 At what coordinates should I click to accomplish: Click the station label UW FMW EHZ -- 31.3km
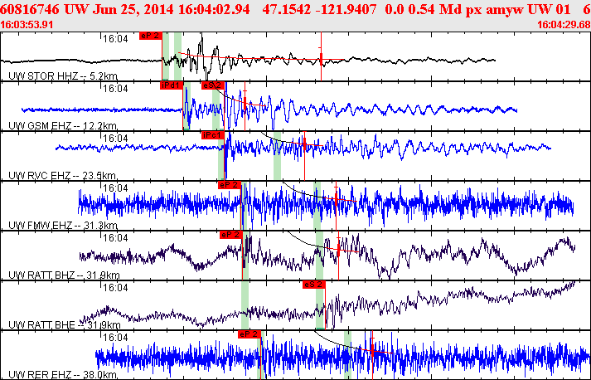click(x=63, y=226)
